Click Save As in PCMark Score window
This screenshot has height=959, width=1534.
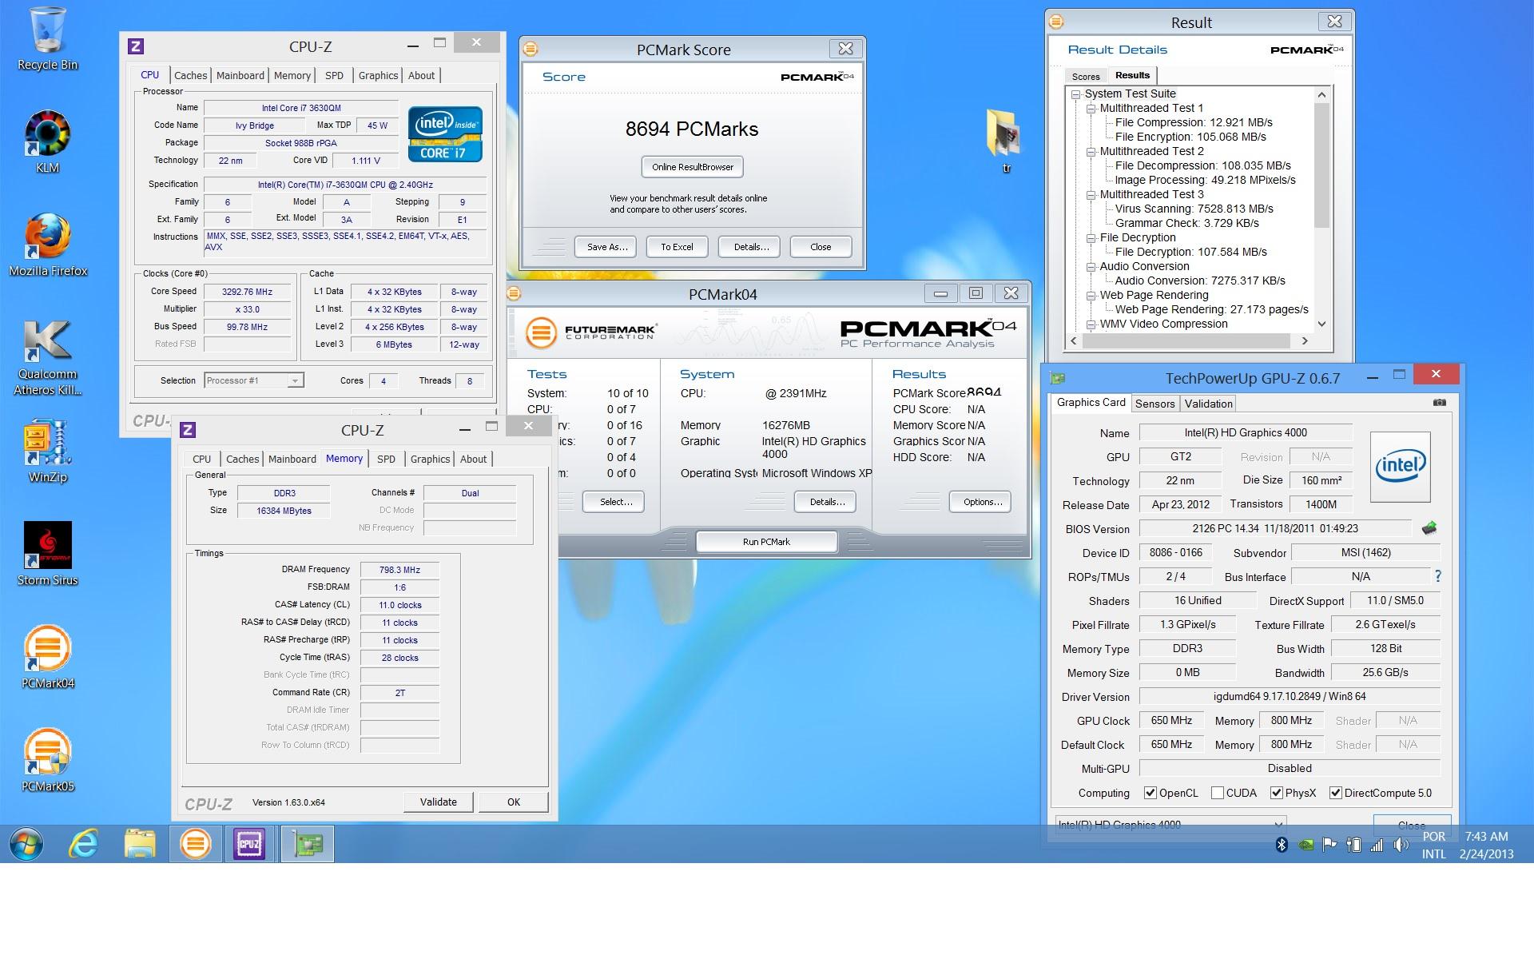(607, 247)
